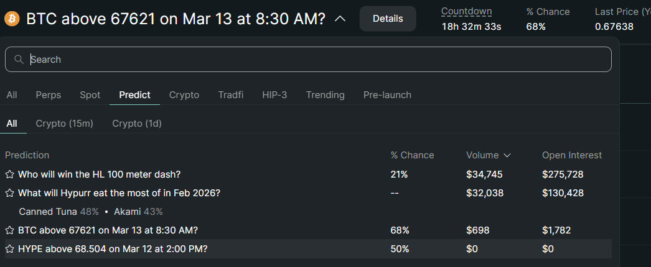Click the Bitcoin logo icon
The image size is (651, 267).
point(12,19)
